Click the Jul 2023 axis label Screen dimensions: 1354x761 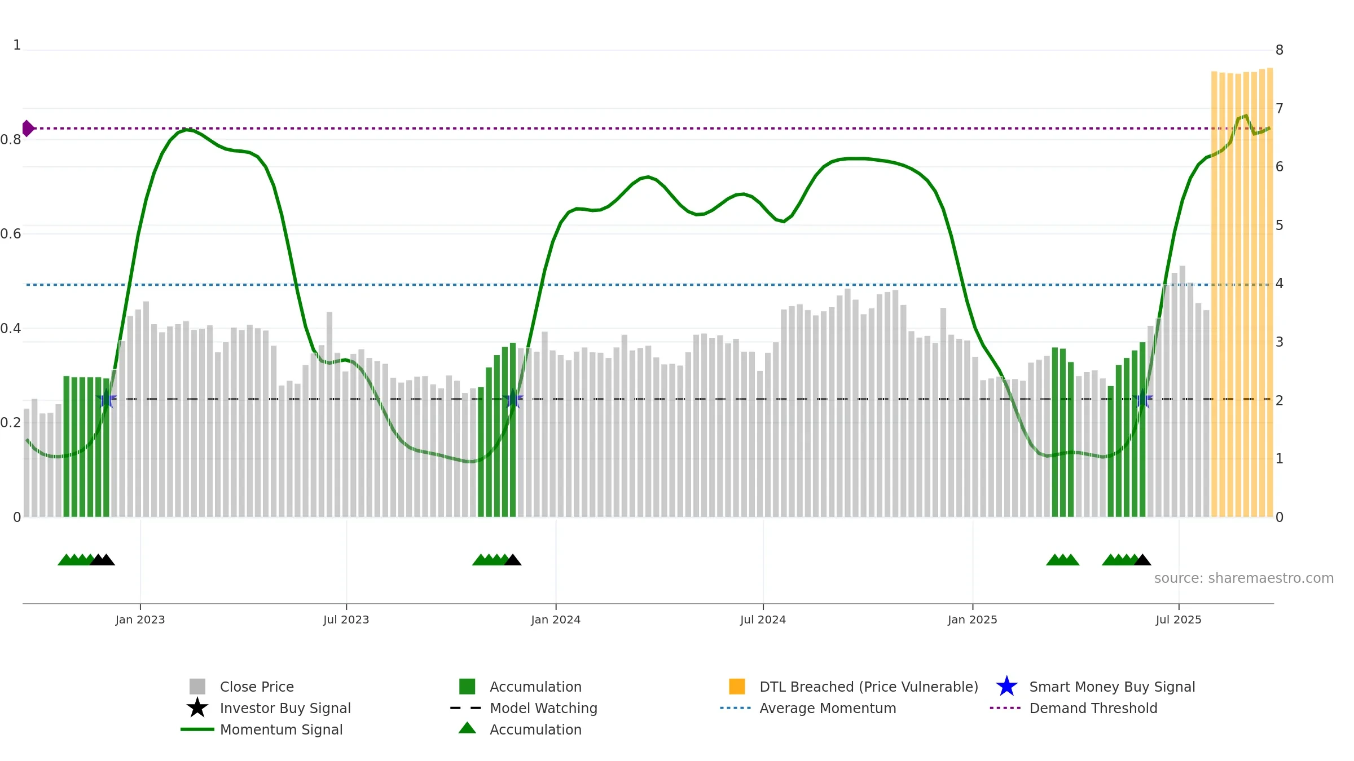tap(346, 620)
